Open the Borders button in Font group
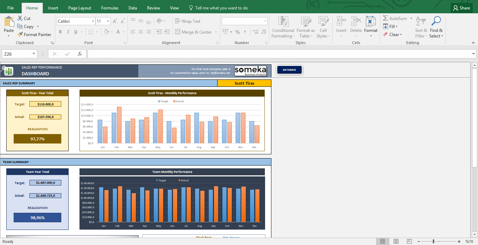The width and height of the screenshot is (478, 245). coord(91,32)
